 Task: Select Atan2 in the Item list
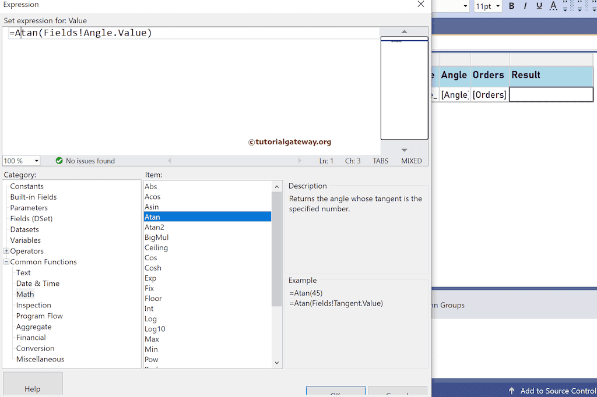click(154, 227)
